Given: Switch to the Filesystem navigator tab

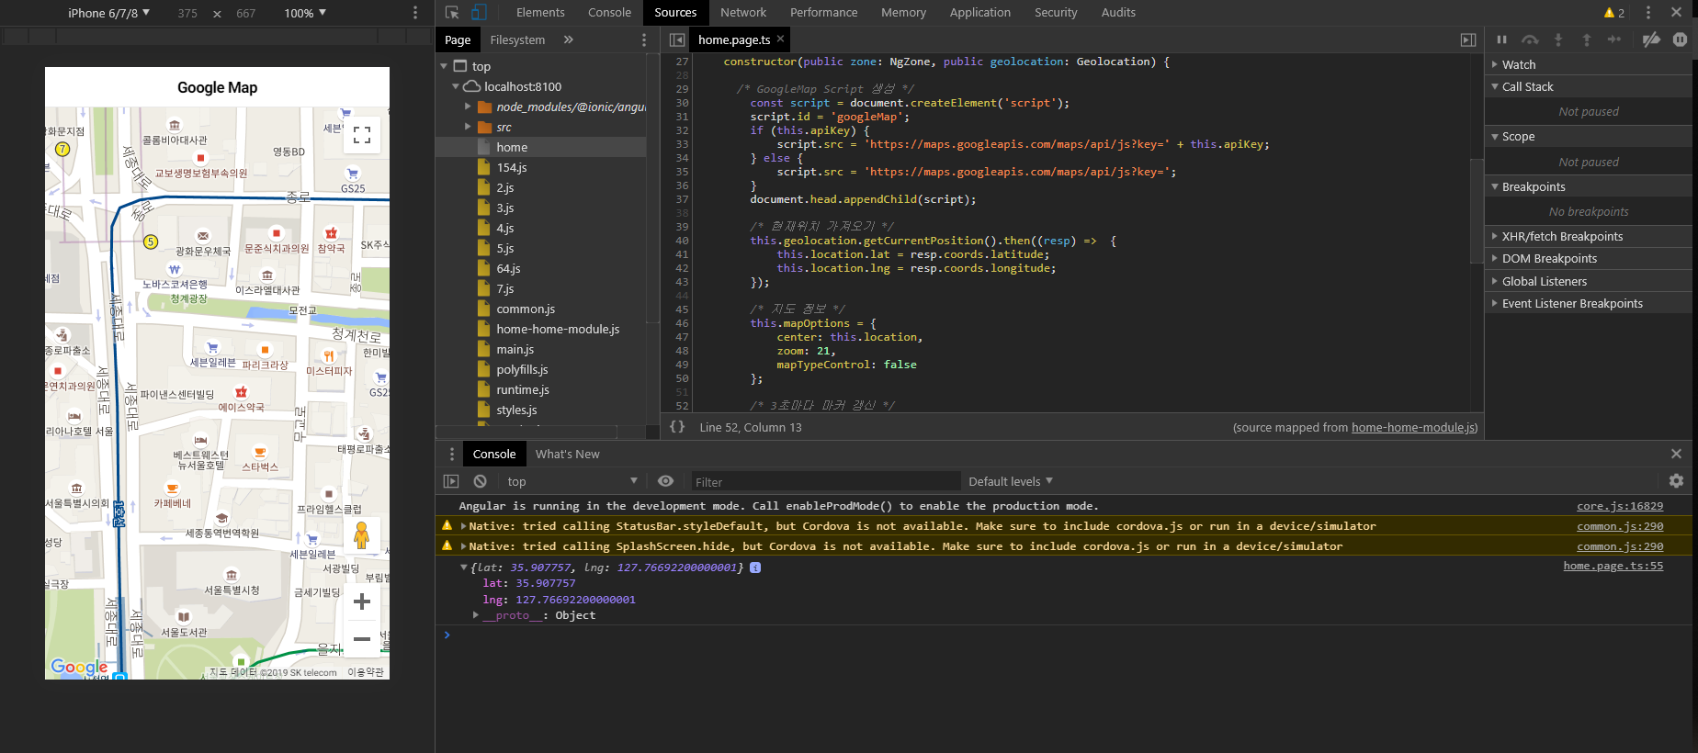Looking at the screenshot, I should point(517,39).
